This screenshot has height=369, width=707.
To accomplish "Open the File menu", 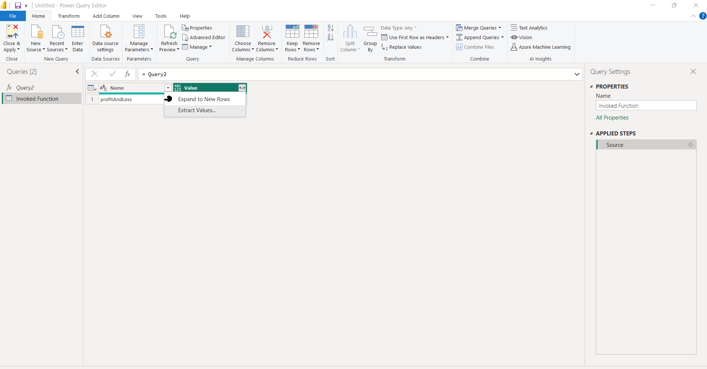I will 13,16.
